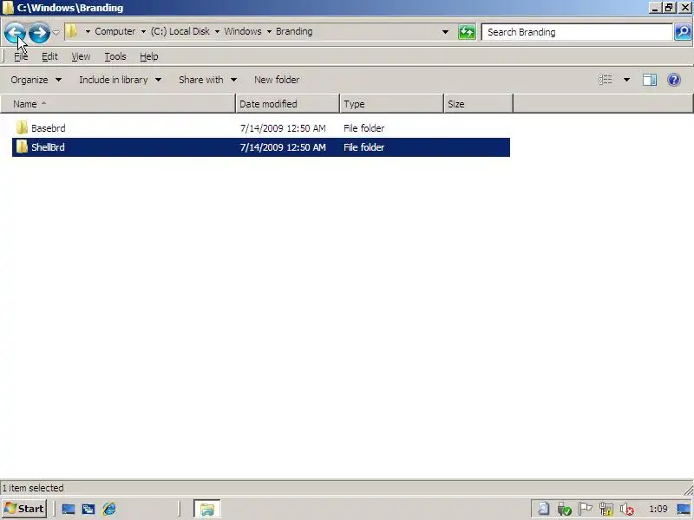This screenshot has width=694, height=520.
Task: Open the Help menu
Action: coord(148,56)
